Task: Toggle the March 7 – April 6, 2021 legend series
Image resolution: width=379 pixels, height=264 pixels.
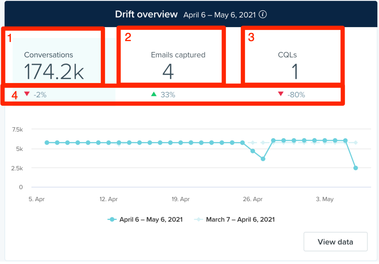Action: point(235,220)
